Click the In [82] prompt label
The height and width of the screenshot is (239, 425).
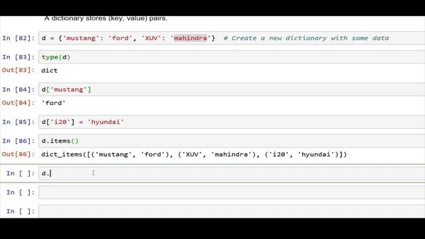(19, 39)
